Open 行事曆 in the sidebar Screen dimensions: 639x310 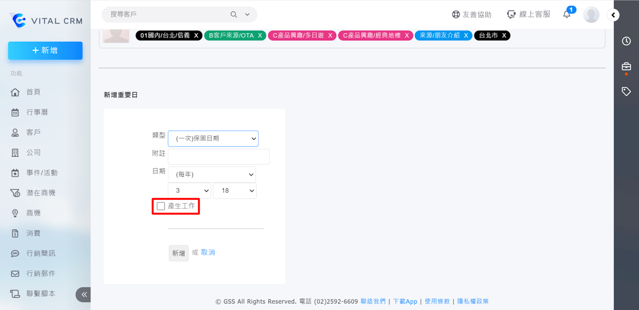(37, 112)
